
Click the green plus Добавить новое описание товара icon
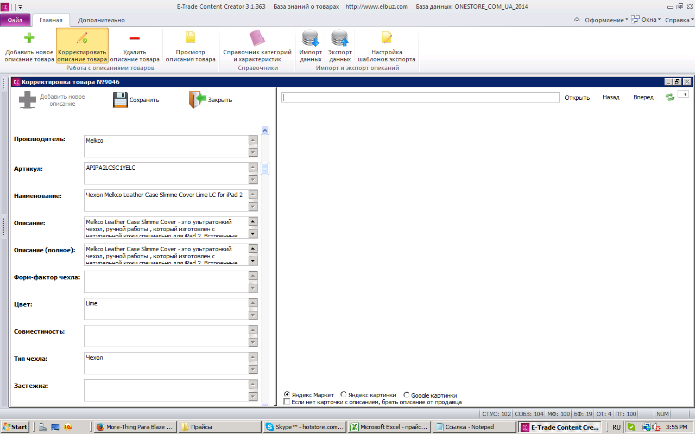tap(29, 38)
